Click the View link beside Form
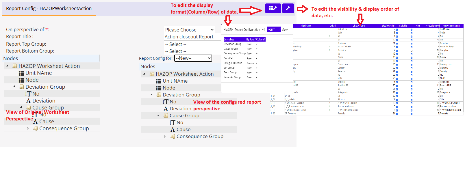Viewport: 465px width, 173px height. coord(285,29)
